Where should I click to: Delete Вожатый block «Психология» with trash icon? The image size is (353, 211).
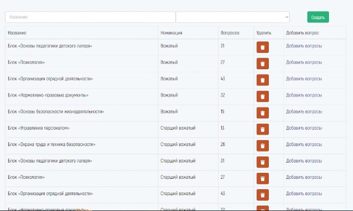point(262,64)
